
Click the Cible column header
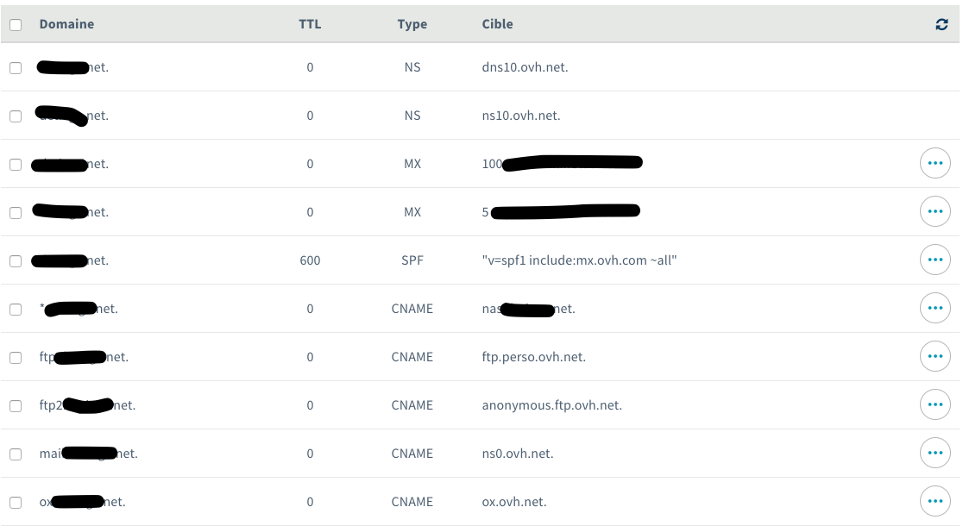[498, 24]
